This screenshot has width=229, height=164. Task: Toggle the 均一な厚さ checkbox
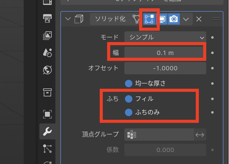tap(129, 83)
